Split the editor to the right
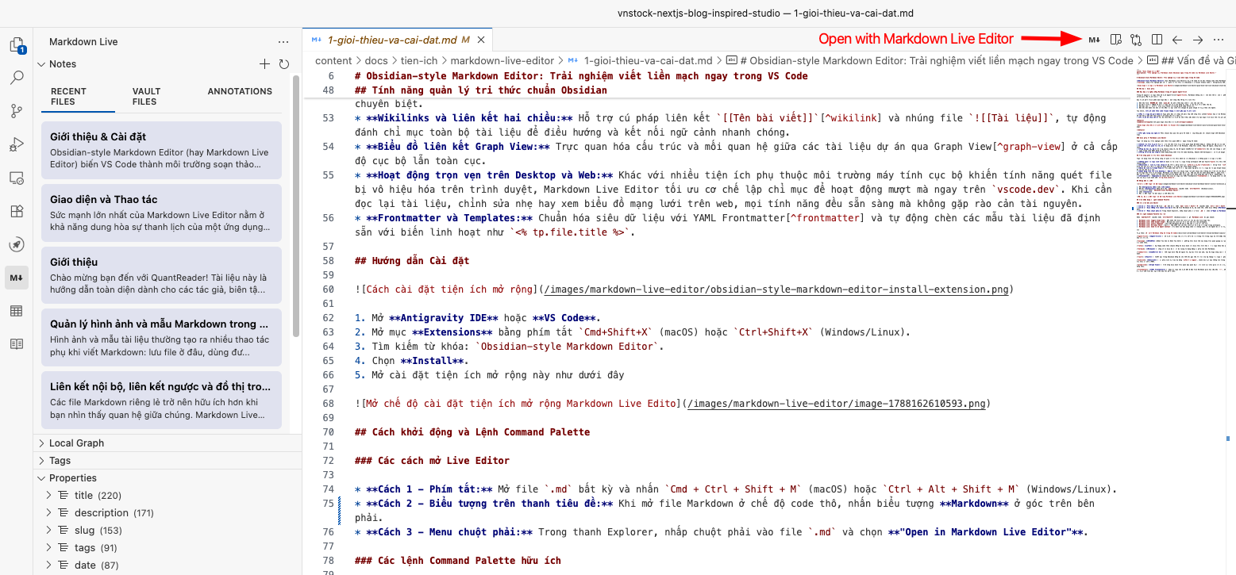The image size is (1236, 575). tap(1157, 39)
